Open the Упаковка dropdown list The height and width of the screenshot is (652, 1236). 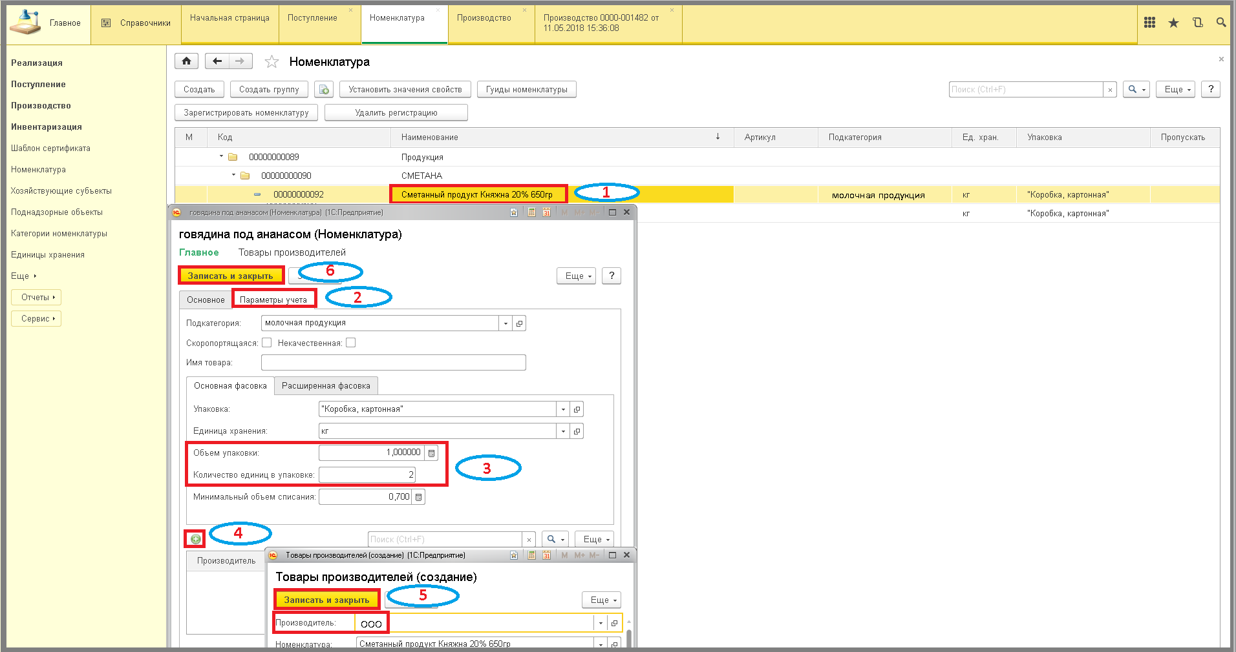tap(563, 409)
